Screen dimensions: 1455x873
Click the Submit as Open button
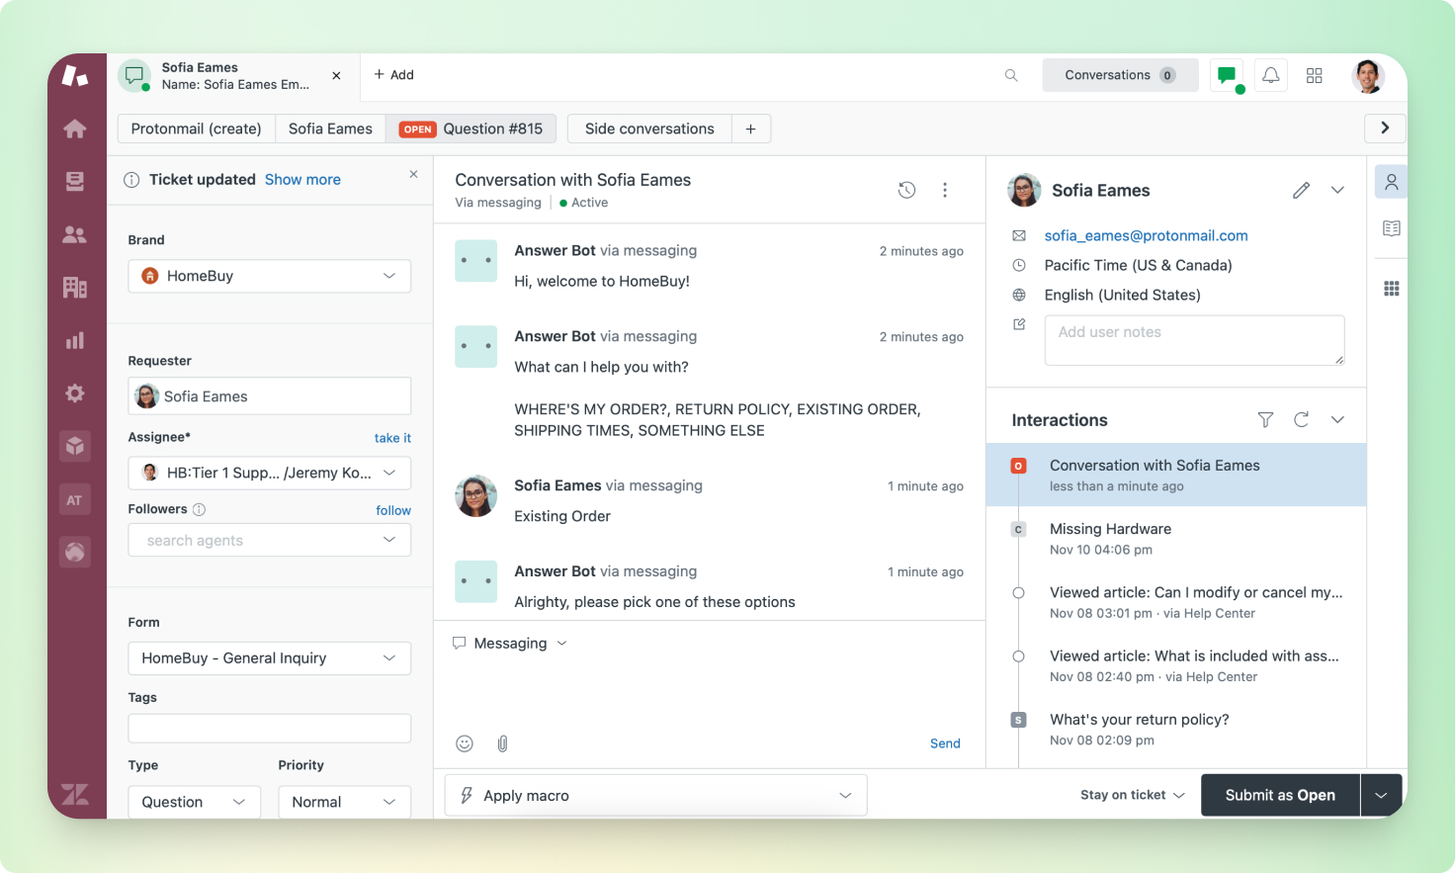(x=1279, y=795)
